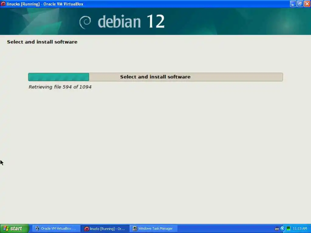Click the installation progress bar
This screenshot has width=311, height=233.
(155, 77)
